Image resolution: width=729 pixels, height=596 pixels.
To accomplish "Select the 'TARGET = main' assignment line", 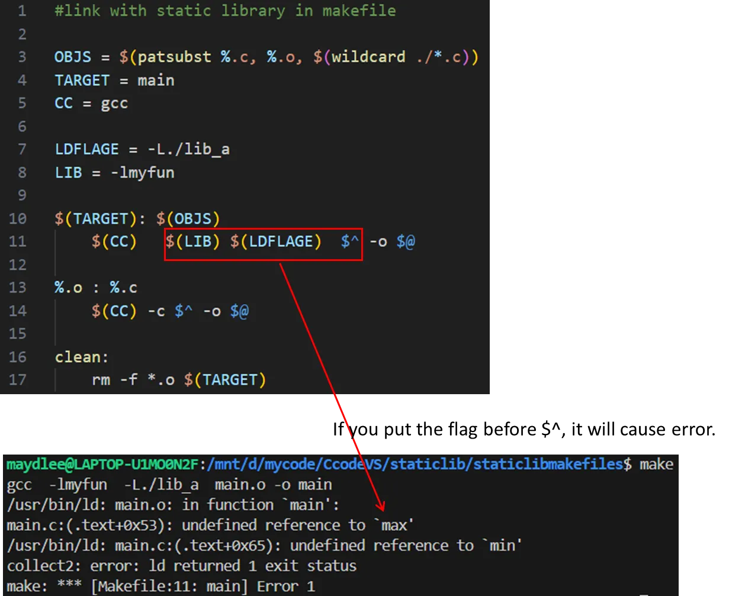I will click(114, 80).
